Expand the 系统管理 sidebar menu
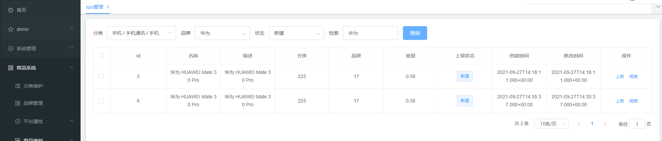Screen dimensions: 662x141 72,48
